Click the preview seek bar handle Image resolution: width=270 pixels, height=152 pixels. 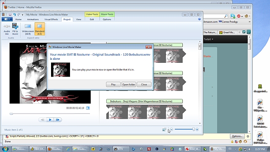[11, 114]
